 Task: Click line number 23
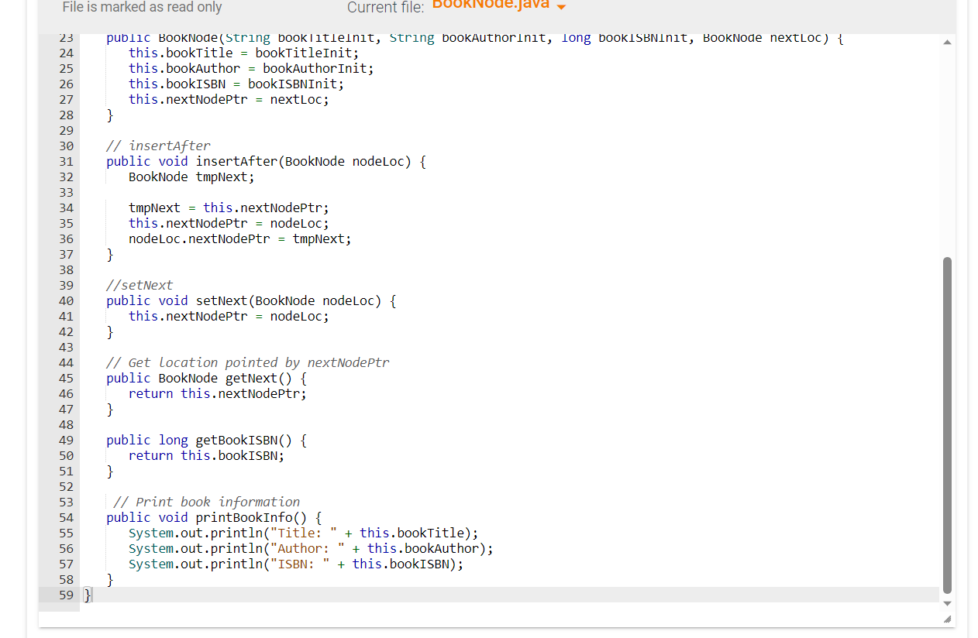point(66,37)
